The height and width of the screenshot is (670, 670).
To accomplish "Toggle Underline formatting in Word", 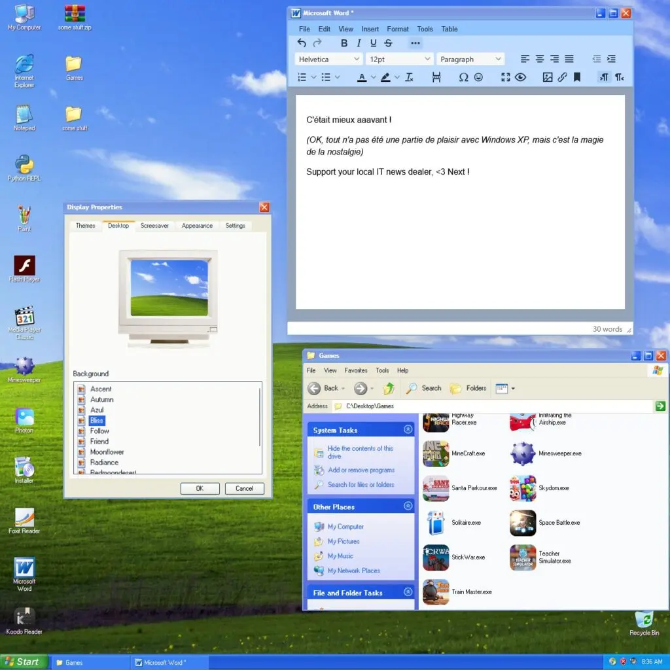I will point(374,43).
